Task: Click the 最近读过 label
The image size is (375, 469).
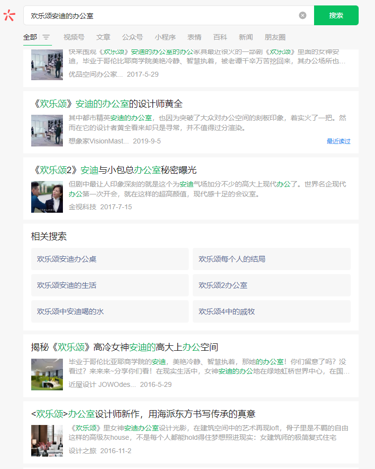Action: [338, 141]
